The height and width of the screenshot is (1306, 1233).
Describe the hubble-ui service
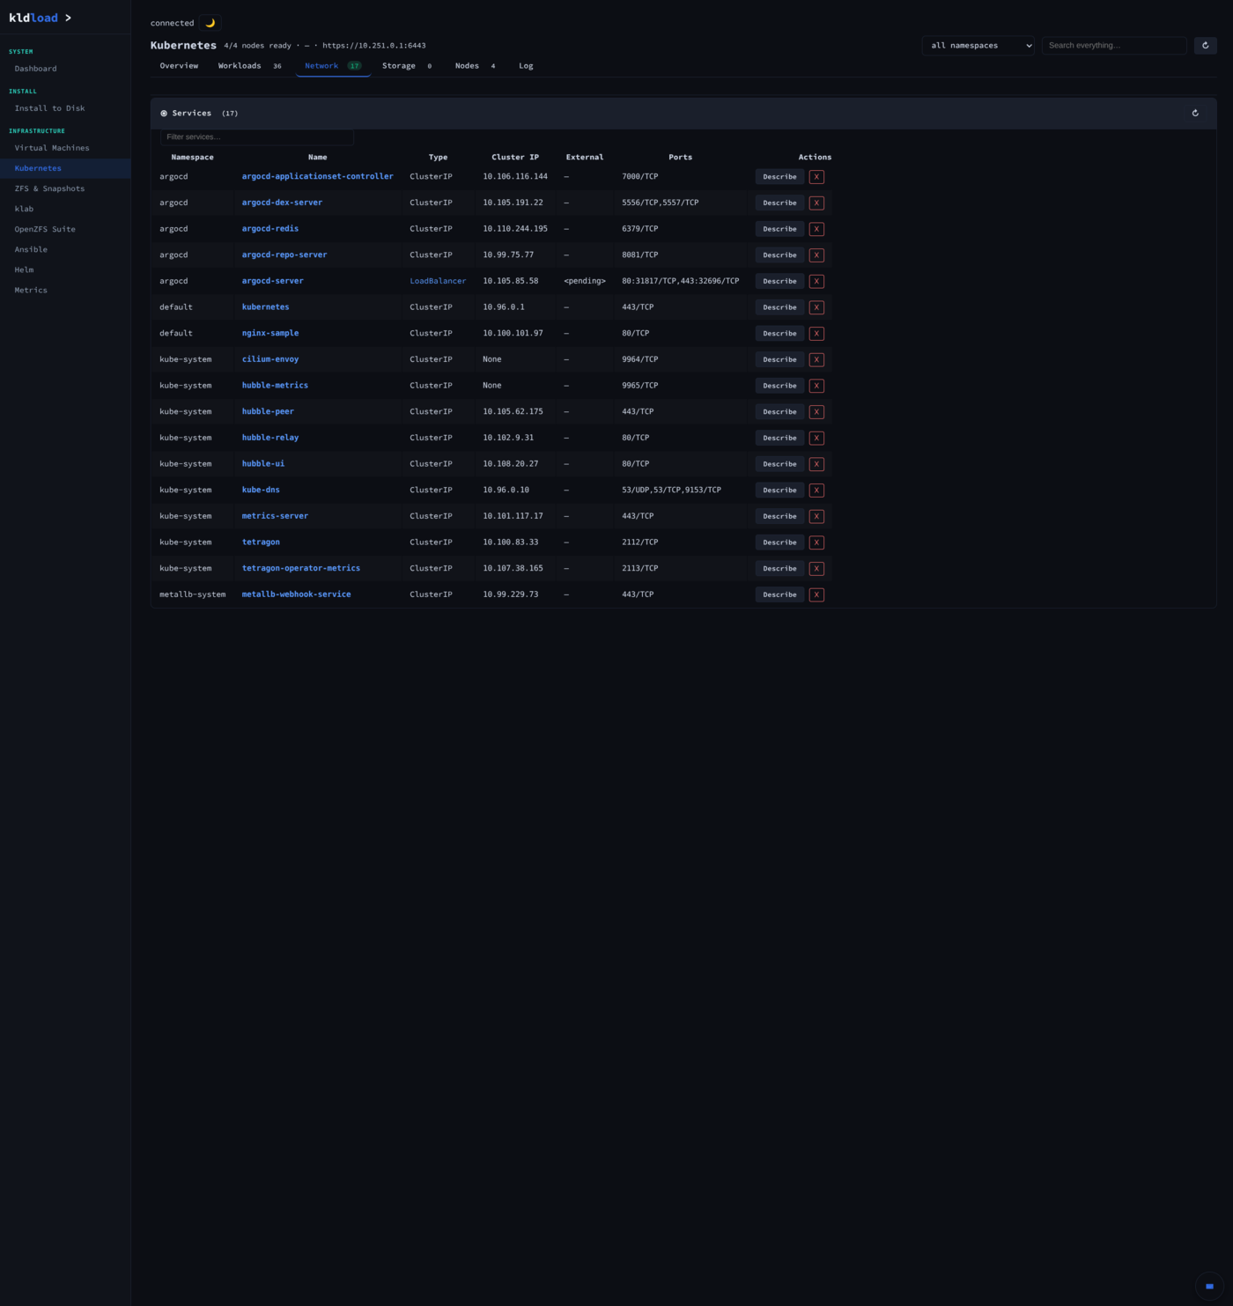(x=779, y=464)
